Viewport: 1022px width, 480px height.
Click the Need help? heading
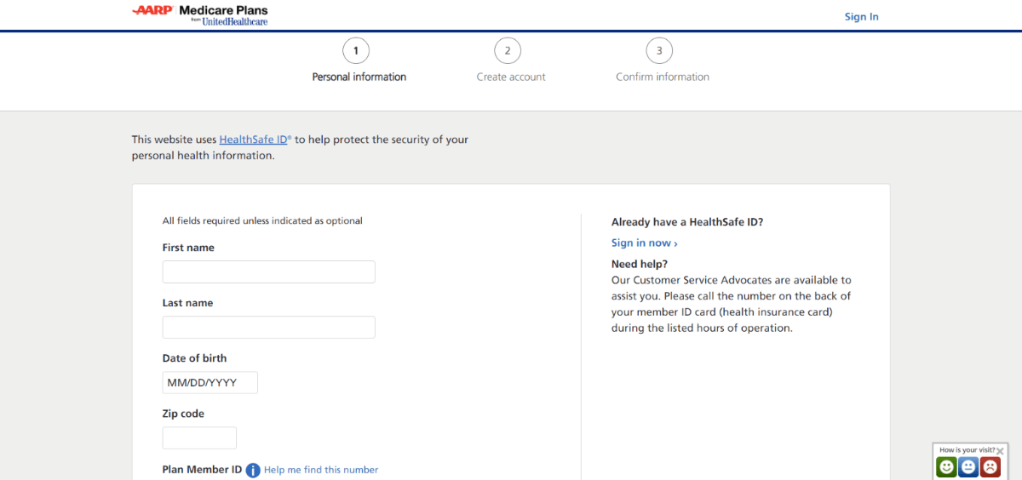(x=640, y=264)
